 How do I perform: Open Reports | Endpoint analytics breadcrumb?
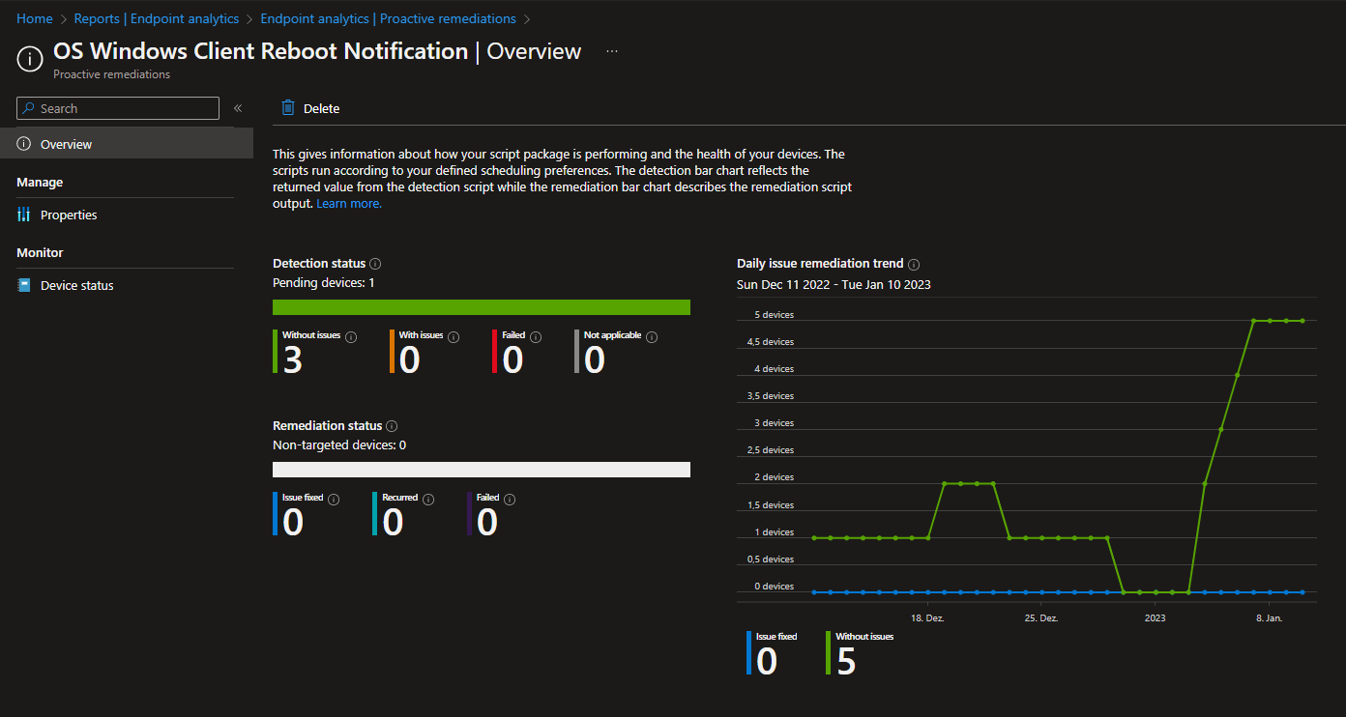(x=156, y=18)
